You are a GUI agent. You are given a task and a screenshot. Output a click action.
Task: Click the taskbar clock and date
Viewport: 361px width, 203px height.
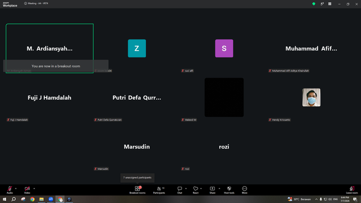345,199
